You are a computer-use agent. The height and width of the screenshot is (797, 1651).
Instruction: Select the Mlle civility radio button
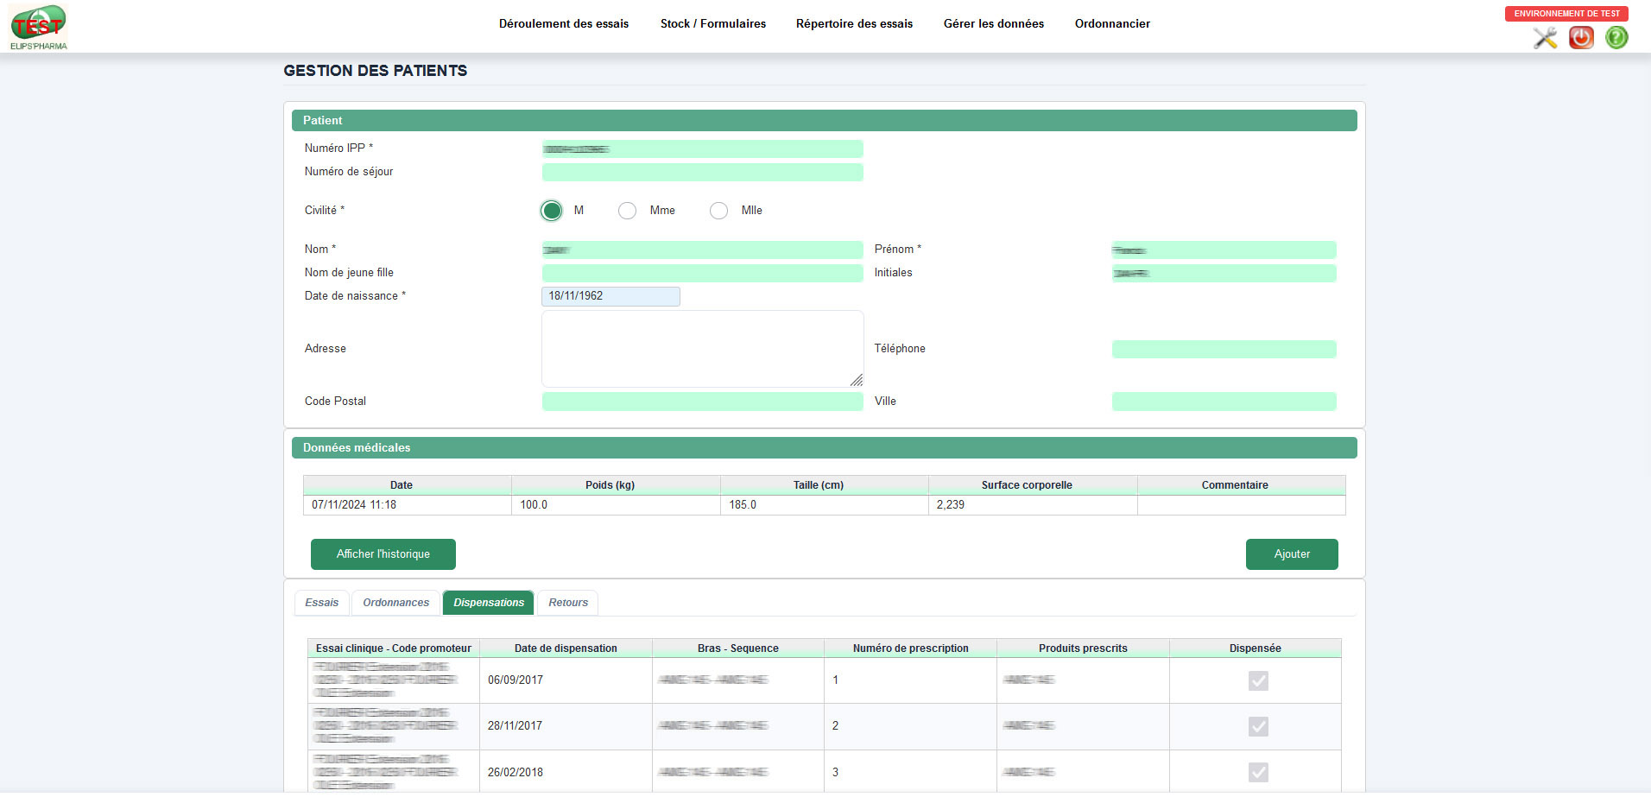coord(718,210)
